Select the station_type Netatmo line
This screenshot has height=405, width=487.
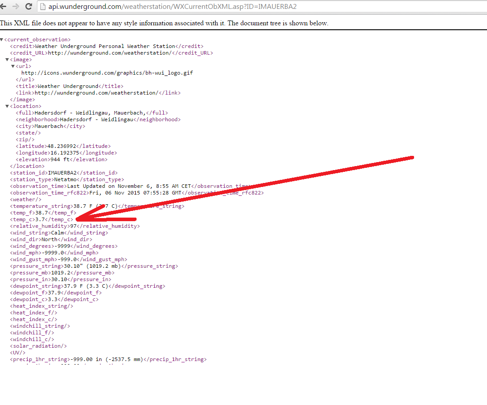(67, 179)
